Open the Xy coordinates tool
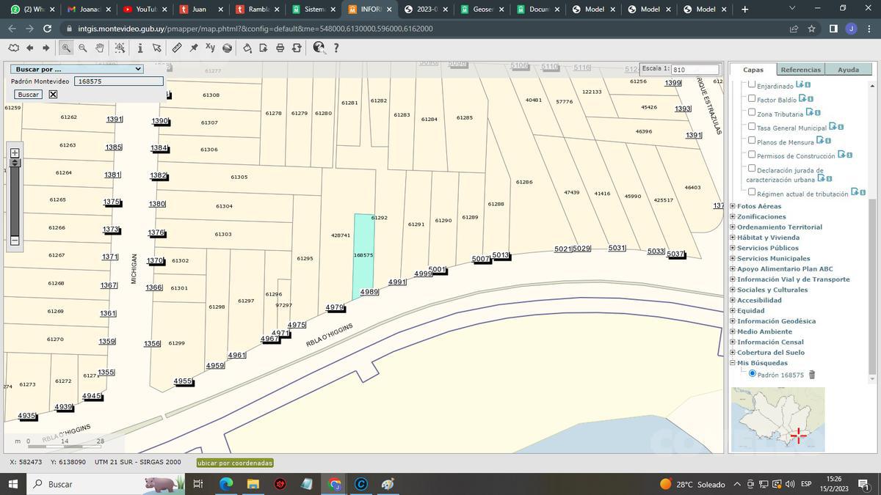Image resolution: width=881 pixels, height=495 pixels. point(210,48)
